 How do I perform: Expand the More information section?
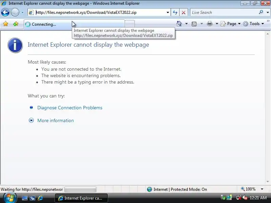(31, 120)
